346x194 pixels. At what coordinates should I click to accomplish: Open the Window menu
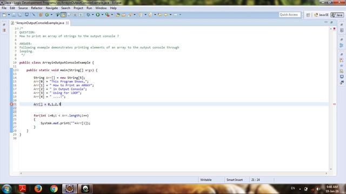101,8
